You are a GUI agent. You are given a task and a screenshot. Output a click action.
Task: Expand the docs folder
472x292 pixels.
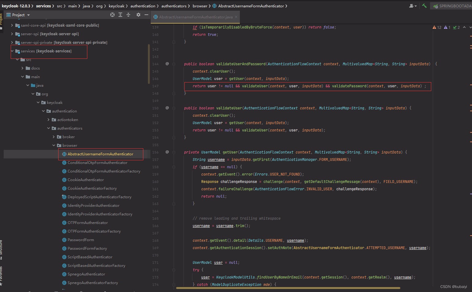(22, 68)
